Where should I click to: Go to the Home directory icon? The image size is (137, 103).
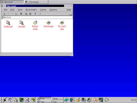point(16,14)
